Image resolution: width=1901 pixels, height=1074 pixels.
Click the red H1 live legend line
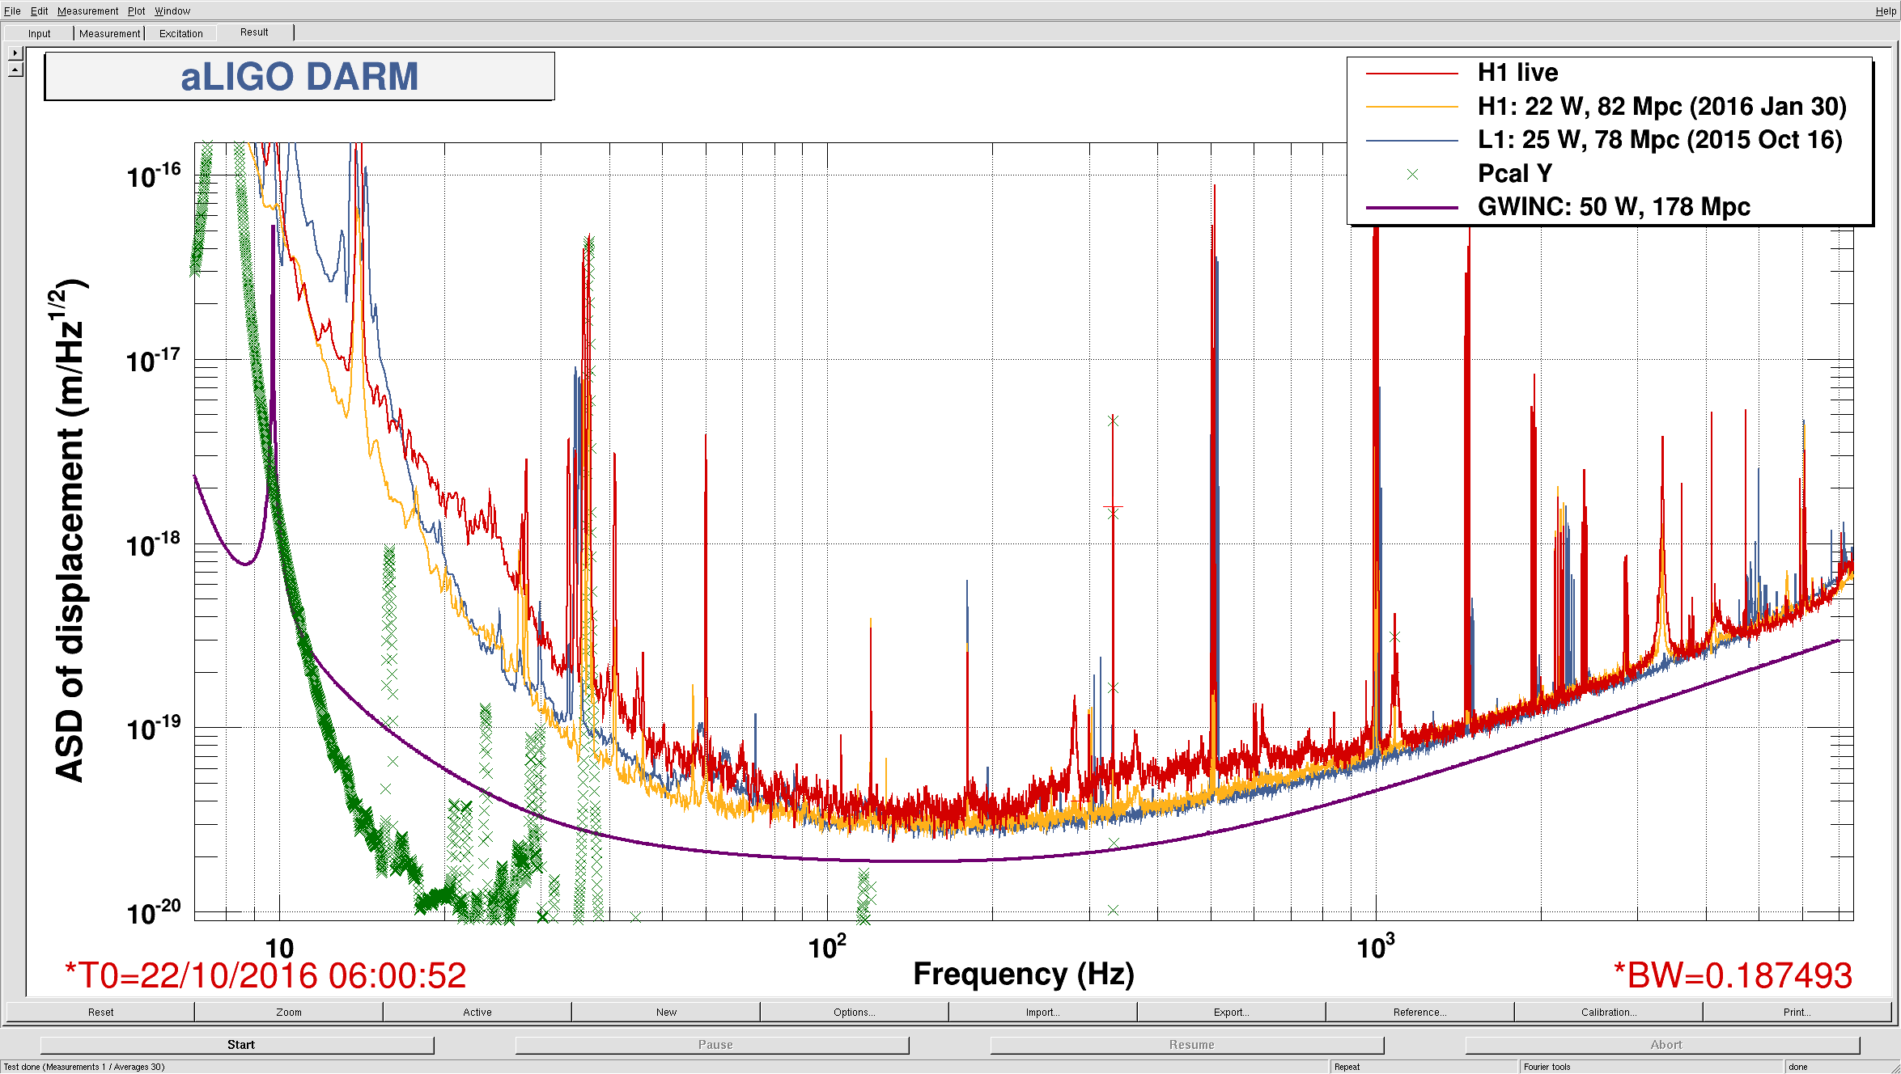[1412, 74]
